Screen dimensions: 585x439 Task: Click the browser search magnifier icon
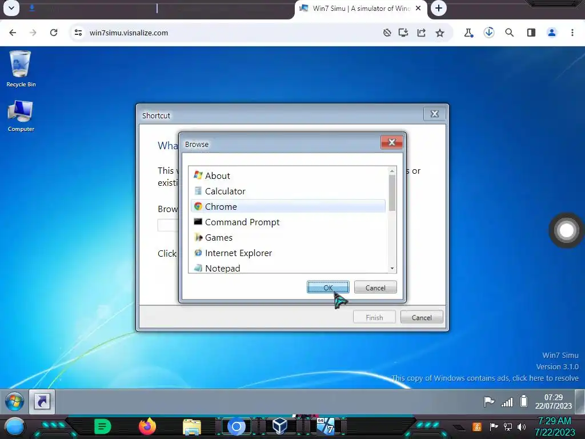pos(509,33)
